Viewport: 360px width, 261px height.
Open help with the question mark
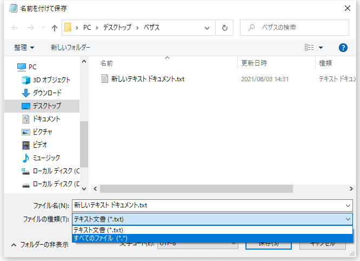pyautogui.click(x=343, y=48)
